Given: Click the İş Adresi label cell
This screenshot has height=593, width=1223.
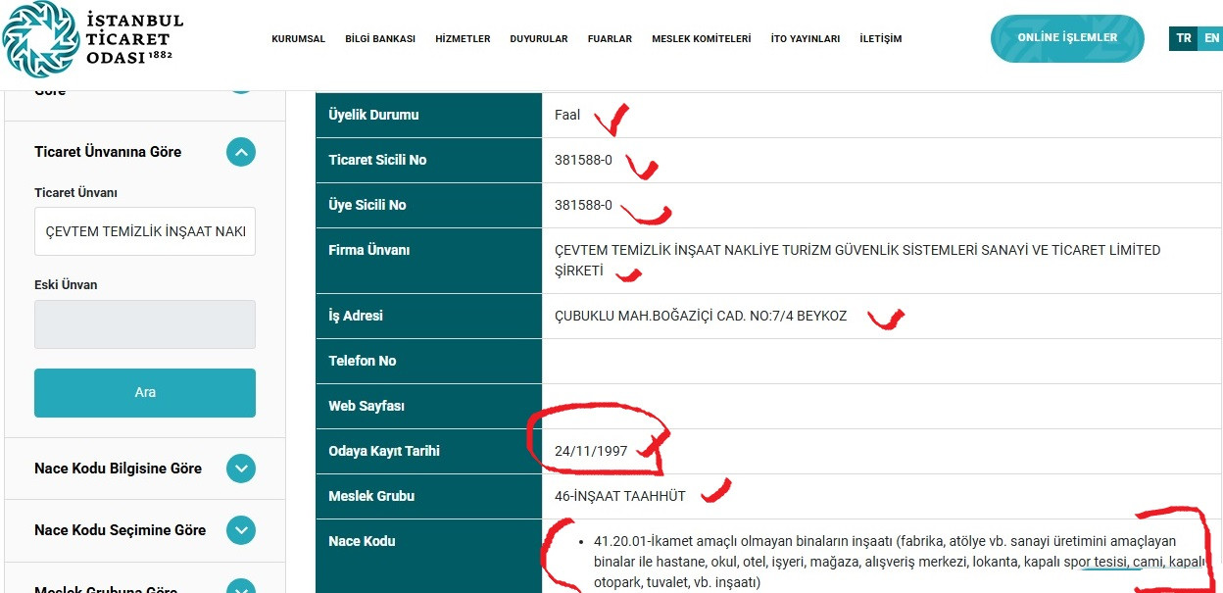Looking at the screenshot, I should [x=428, y=316].
